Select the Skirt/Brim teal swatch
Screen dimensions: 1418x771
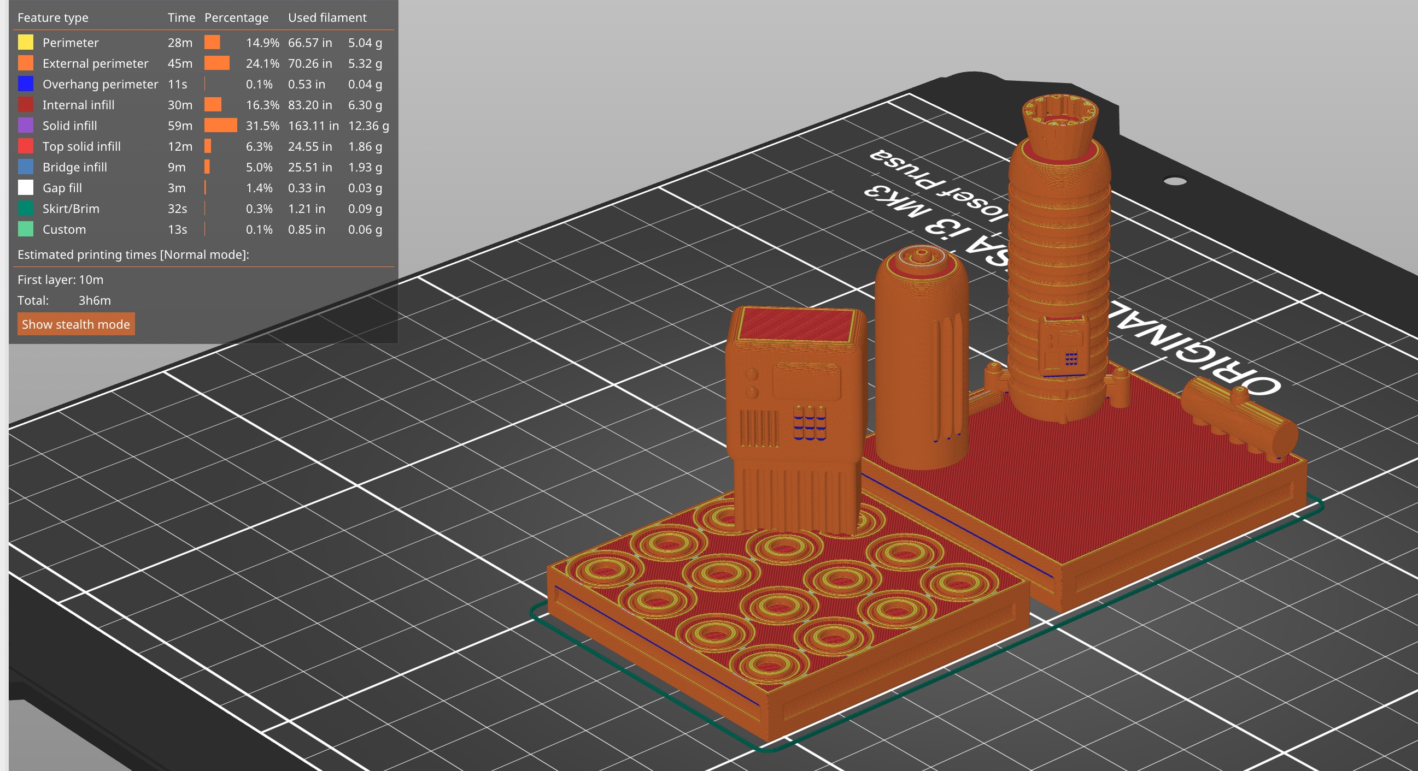pos(25,209)
